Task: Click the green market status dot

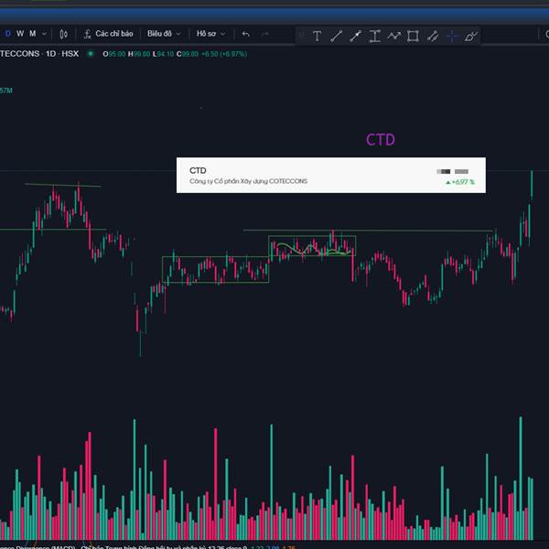Action: (x=91, y=53)
